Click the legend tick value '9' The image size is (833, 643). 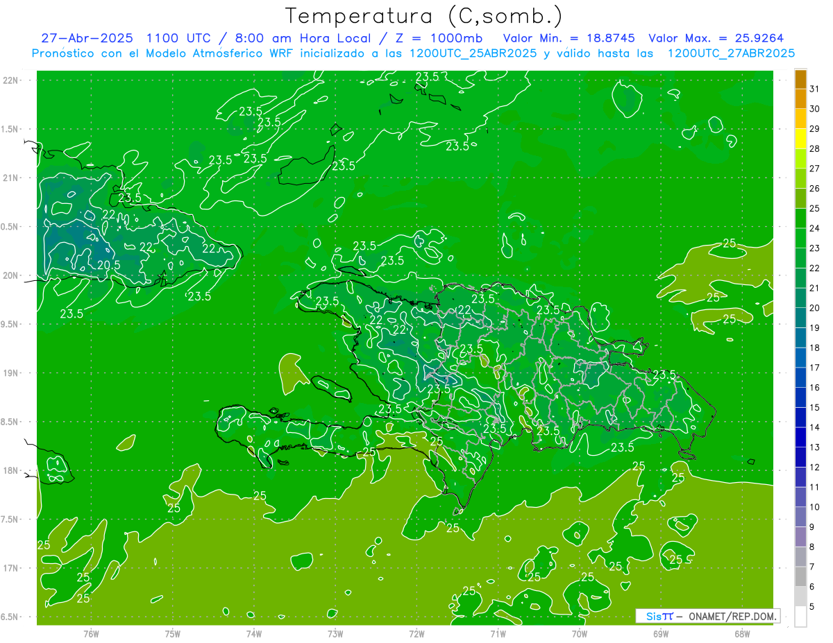pos(812,527)
